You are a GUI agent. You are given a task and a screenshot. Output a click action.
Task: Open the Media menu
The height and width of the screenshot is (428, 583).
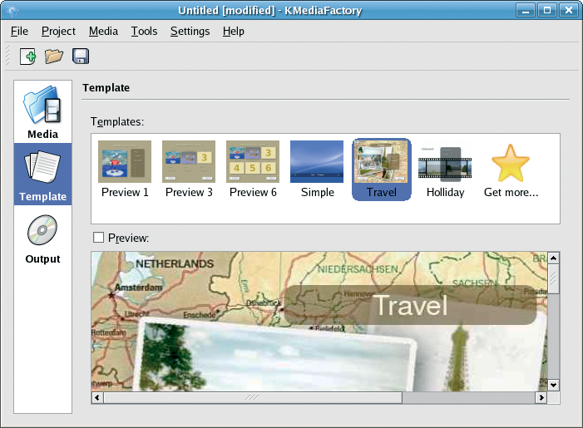(x=103, y=32)
